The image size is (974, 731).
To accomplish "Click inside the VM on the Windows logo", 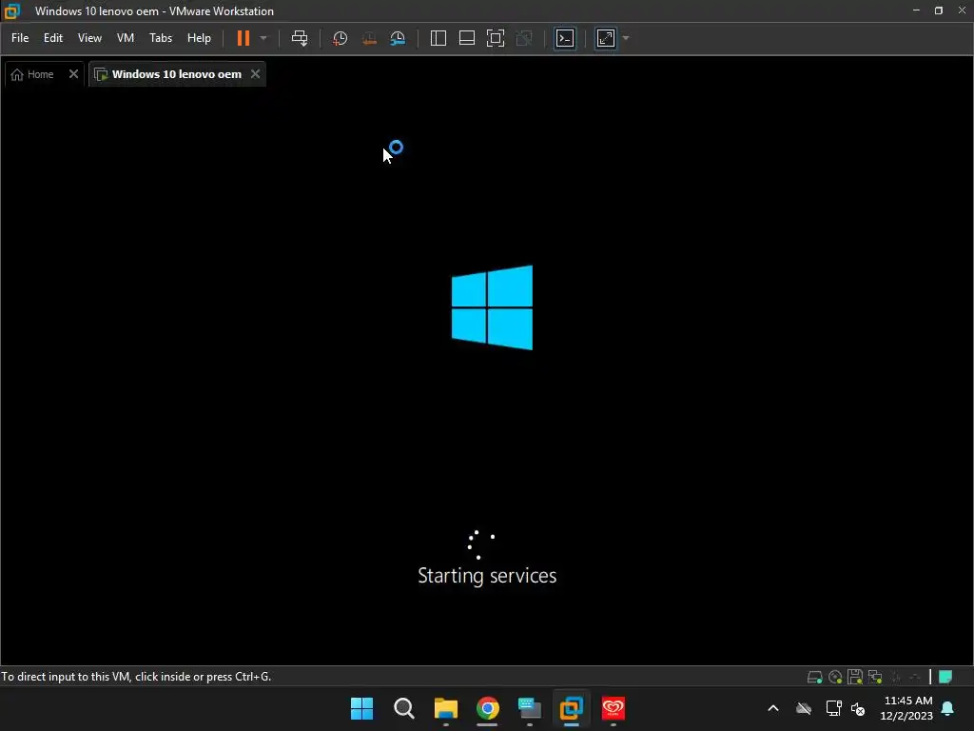I will point(492,307).
